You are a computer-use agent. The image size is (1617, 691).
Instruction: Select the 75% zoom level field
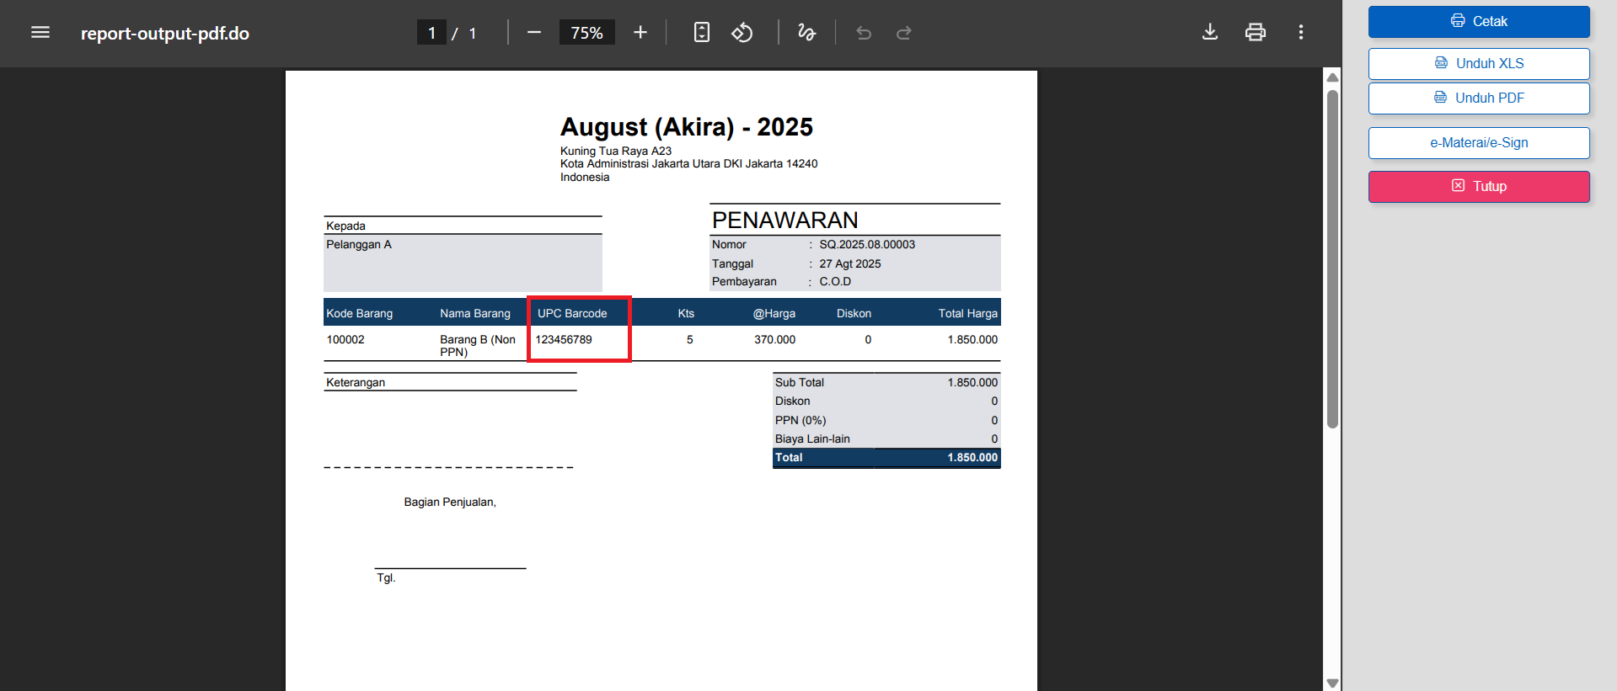pyautogui.click(x=587, y=33)
